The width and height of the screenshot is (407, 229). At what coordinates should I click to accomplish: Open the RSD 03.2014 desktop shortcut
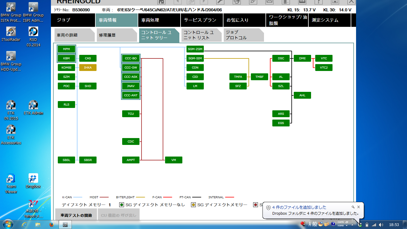[x=33, y=37]
